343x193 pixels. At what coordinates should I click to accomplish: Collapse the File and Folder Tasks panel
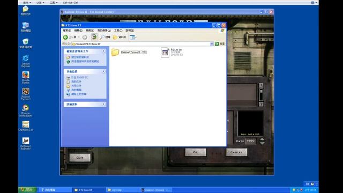pos(103,51)
